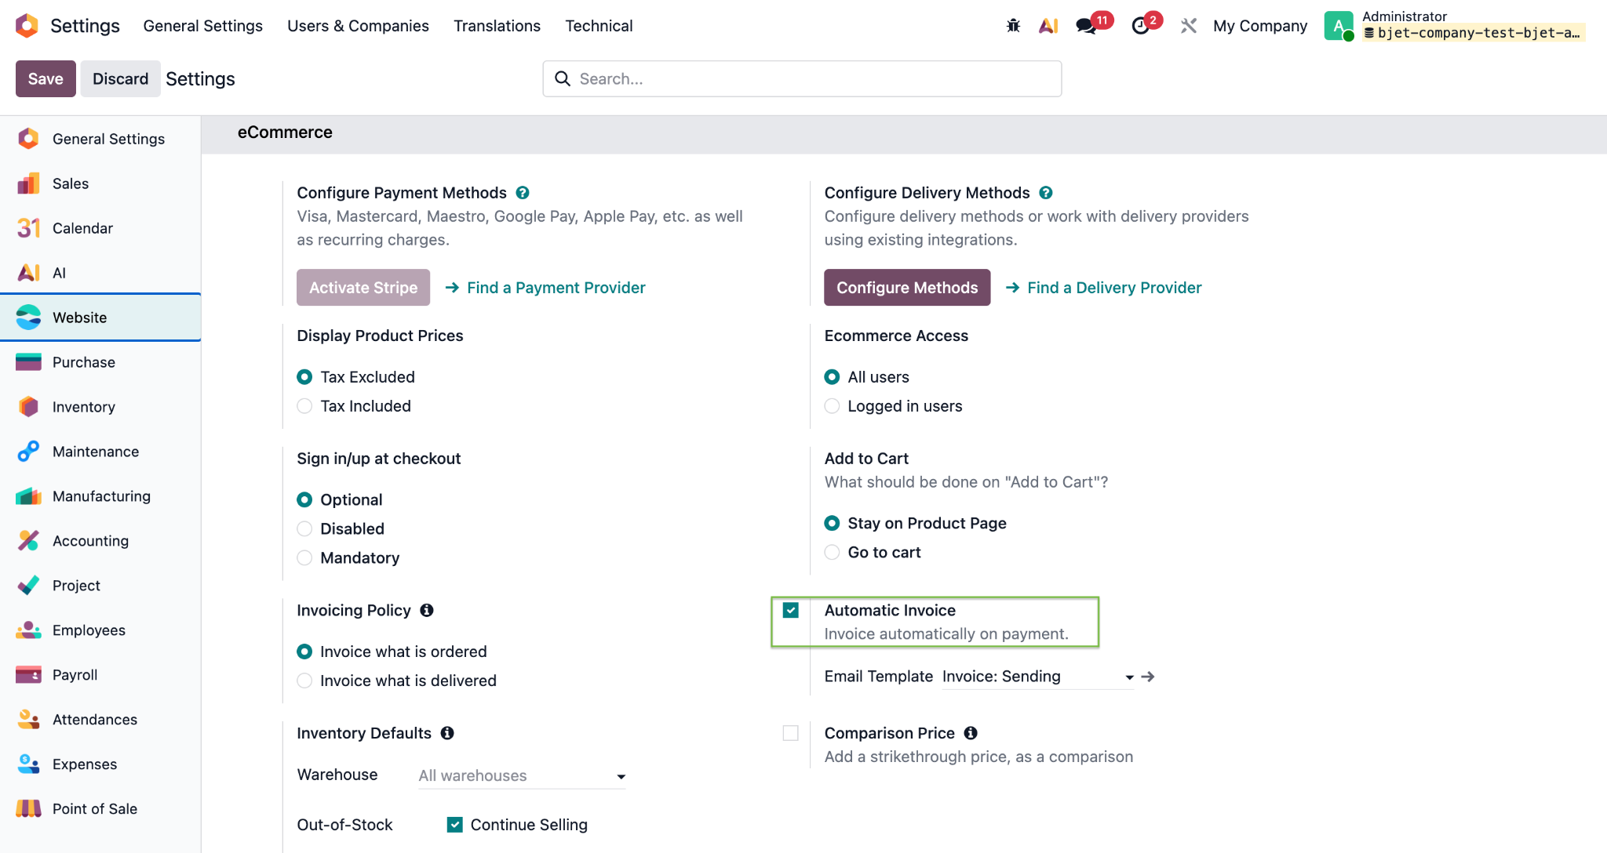Click the Inventory box icon in sidebar
This screenshot has height=853, width=1607.
28,407
